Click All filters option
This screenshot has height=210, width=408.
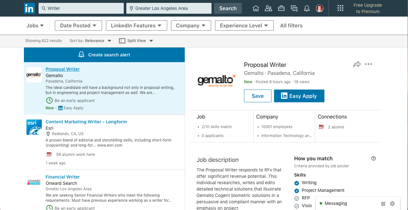click(291, 25)
